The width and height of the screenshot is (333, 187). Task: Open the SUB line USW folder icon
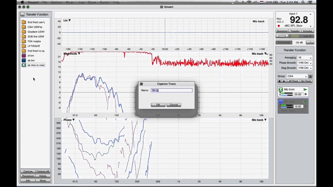pos(24,36)
